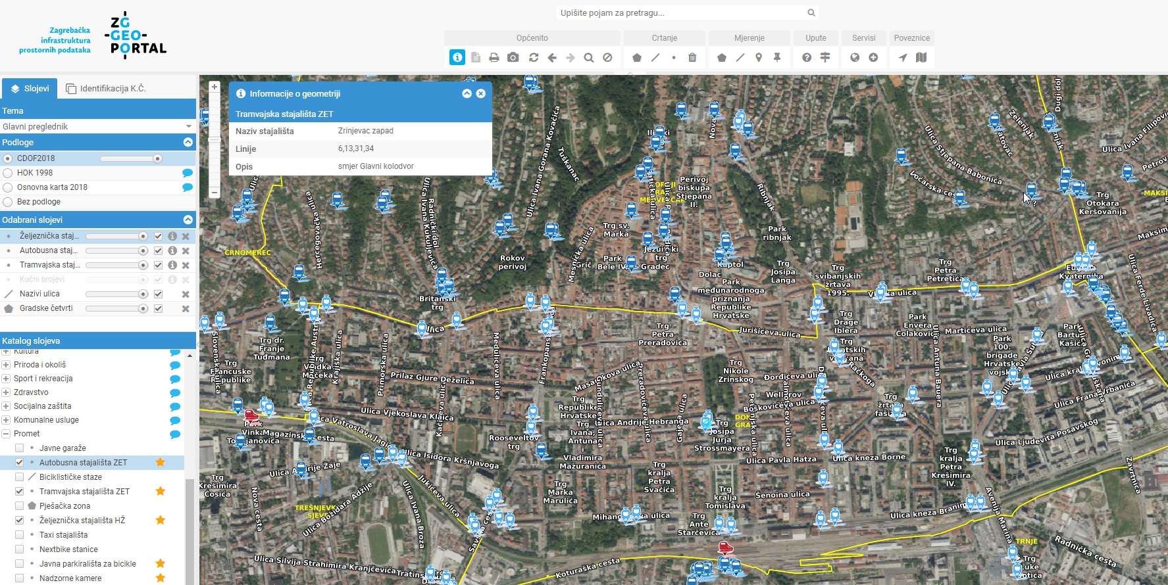Select the HOK 1998 base map radio
Image resolution: width=1168 pixels, height=585 pixels.
[8, 173]
